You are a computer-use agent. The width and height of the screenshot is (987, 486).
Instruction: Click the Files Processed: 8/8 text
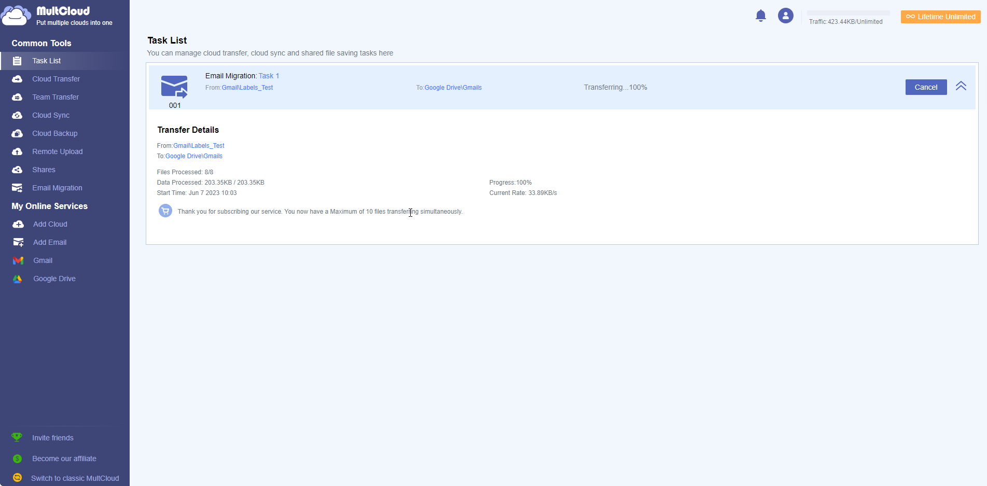point(185,172)
